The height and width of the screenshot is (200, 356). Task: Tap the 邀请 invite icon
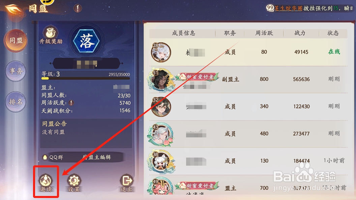46,183
